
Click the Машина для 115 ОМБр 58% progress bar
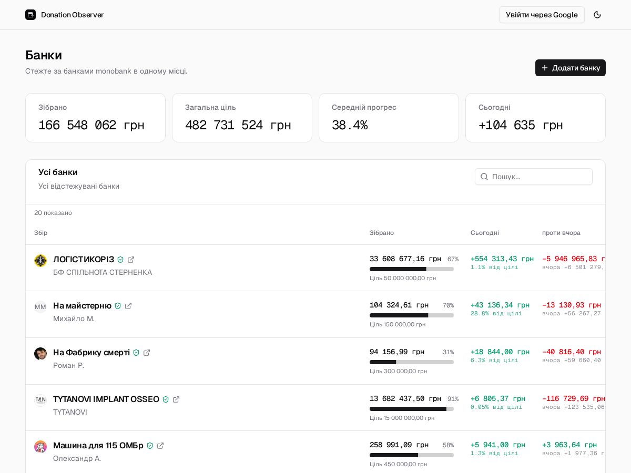tap(412, 455)
